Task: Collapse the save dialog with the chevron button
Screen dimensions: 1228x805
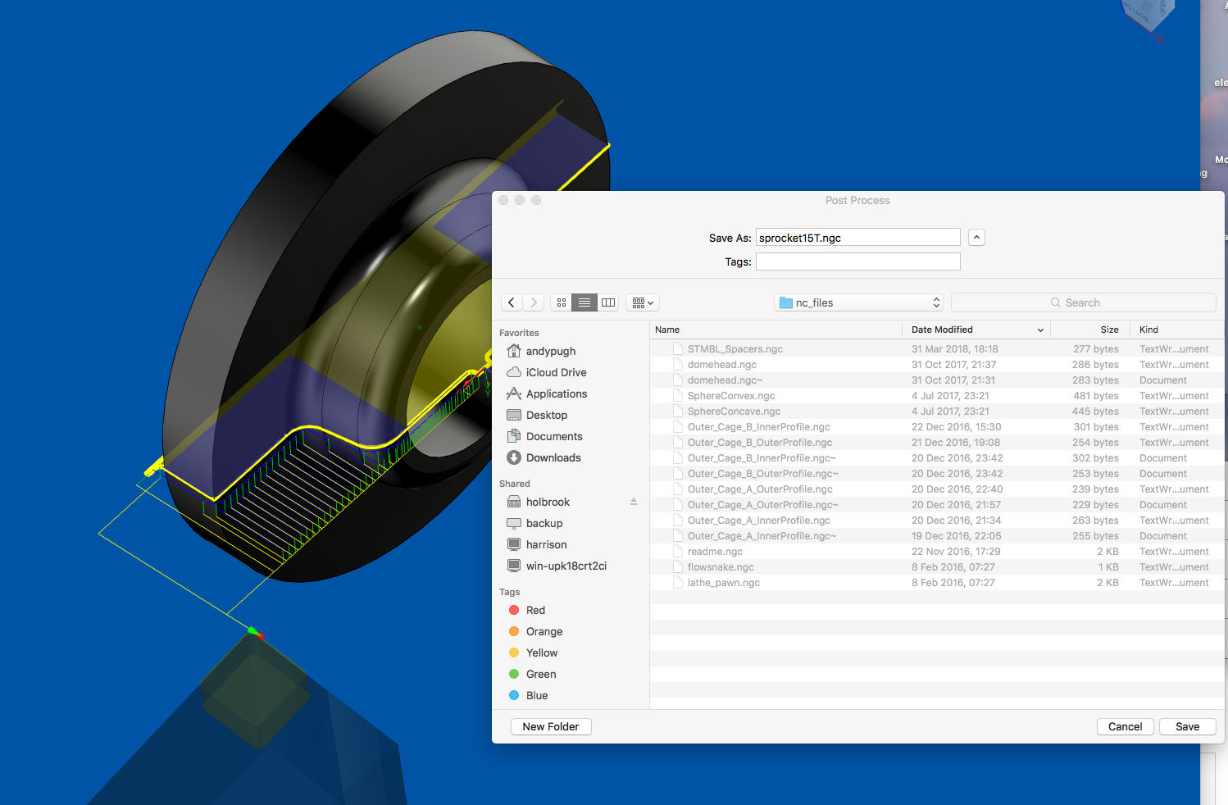Action: point(976,238)
